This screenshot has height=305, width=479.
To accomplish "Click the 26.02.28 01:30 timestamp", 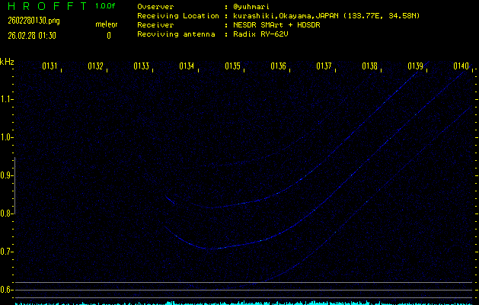I will 34,35.
